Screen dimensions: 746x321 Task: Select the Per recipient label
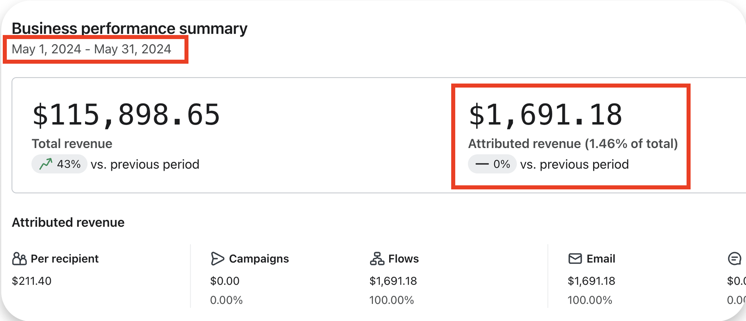[65, 259]
